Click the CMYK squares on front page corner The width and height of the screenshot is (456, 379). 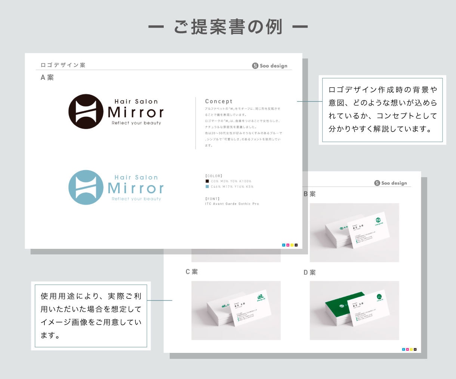[290, 245]
